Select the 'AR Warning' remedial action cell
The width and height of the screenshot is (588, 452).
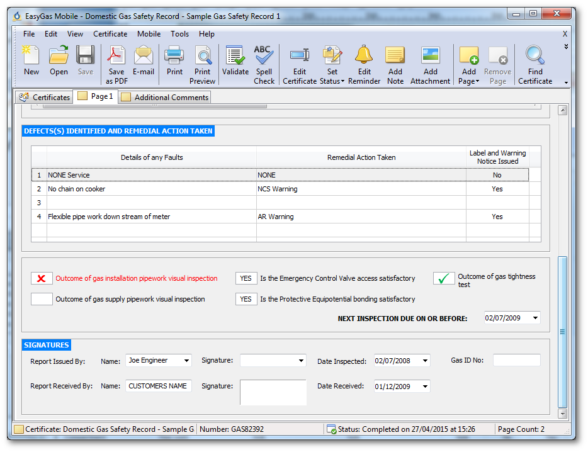(361, 217)
